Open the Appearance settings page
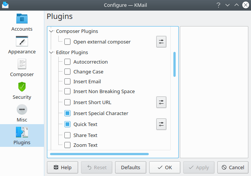Image resolution: width=251 pixels, height=176 pixels. click(22, 45)
